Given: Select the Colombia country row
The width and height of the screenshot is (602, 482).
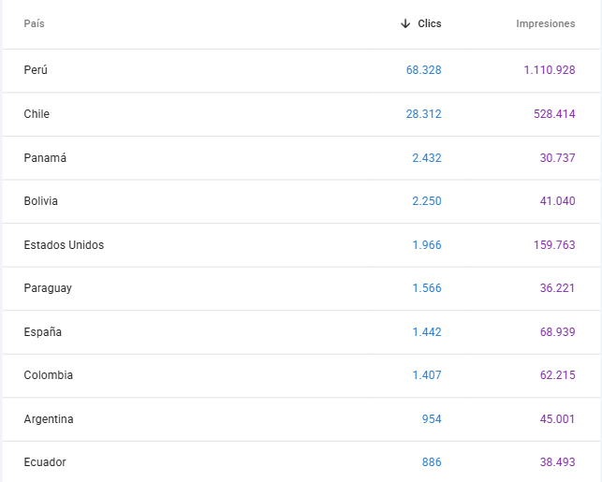Looking at the screenshot, I should pyautogui.click(x=301, y=375).
